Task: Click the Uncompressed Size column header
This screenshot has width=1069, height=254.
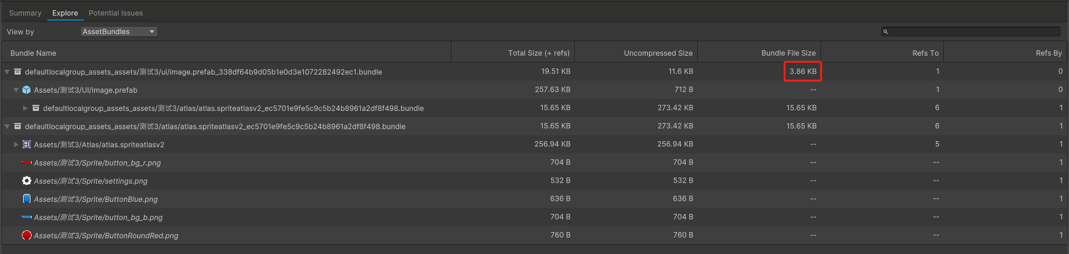Action: pos(658,53)
